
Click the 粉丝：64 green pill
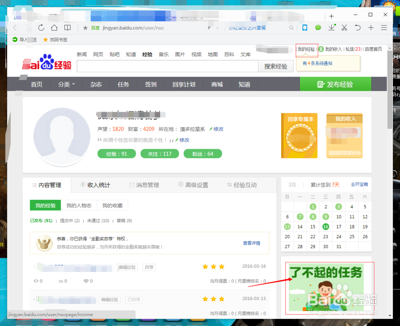203,154
